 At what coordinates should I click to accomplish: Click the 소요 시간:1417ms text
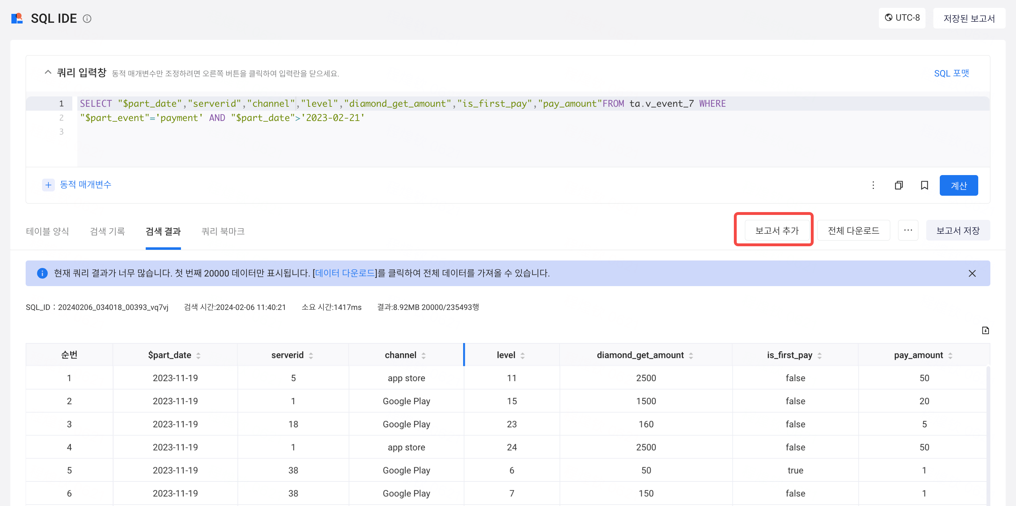pyautogui.click(x=331, y=307)
